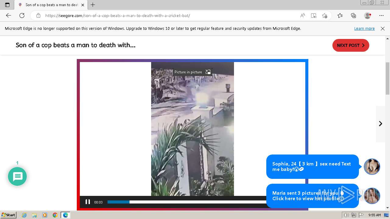View site information lock icon
This screenshot has height=219, width=390.
tap(38, 16)
